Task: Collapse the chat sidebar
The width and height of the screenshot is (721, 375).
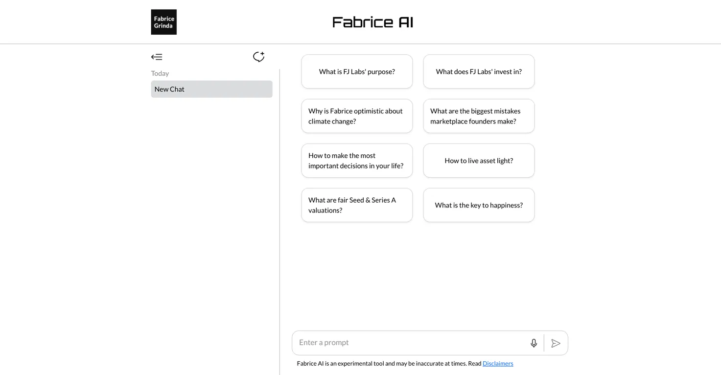Action: coord(157,57)
